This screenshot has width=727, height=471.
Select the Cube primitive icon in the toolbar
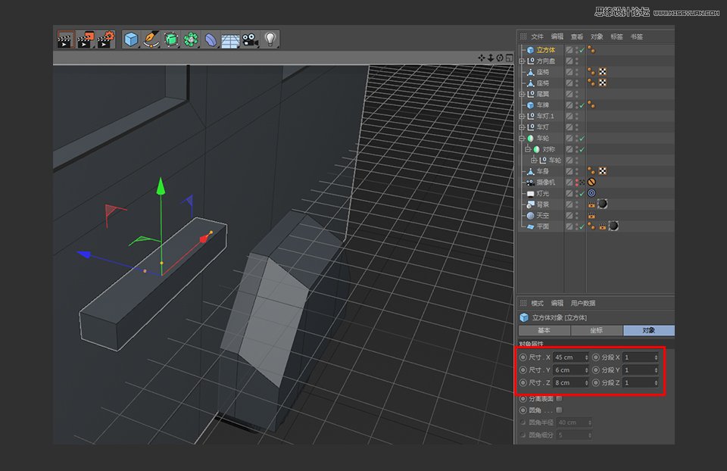(131, 38)
